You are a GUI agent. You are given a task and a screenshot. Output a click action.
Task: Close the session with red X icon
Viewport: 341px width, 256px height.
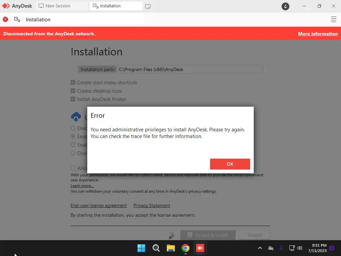click(5, 19)
